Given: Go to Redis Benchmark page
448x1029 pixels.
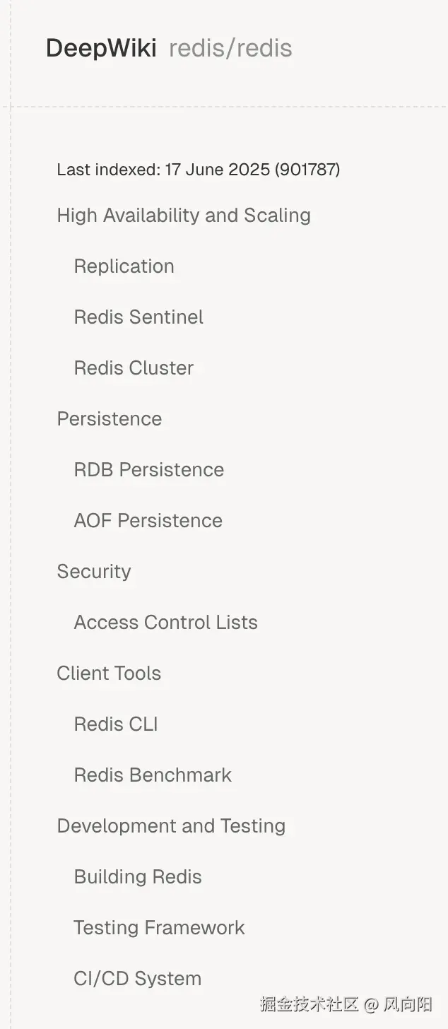Looking at the screenshot, I should tap(153, 775).
